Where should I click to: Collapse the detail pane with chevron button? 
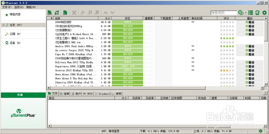266,93
